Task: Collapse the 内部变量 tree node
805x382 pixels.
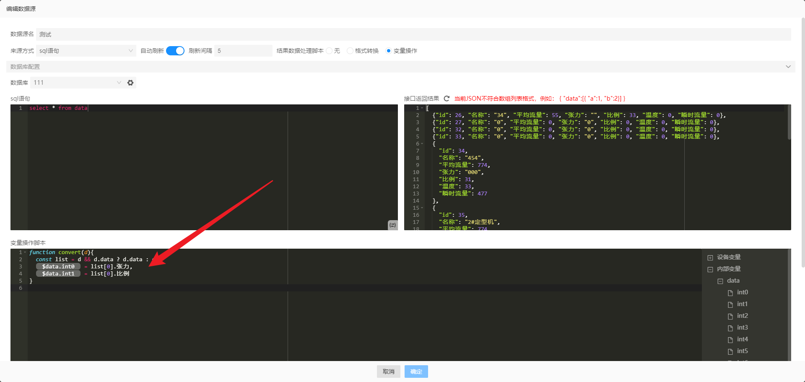Action: (x=710, y=269)
